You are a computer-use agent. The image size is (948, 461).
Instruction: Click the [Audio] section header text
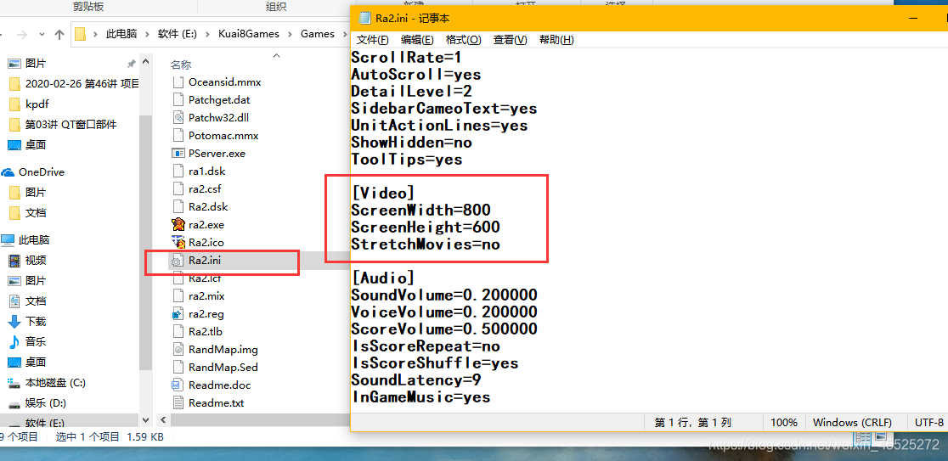(x=383, y=278)
